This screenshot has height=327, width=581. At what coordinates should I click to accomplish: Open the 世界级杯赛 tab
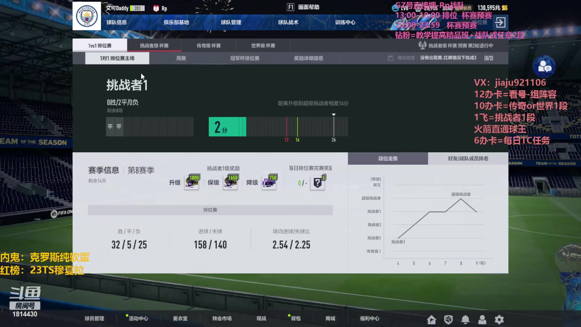[x=262, y=45]
